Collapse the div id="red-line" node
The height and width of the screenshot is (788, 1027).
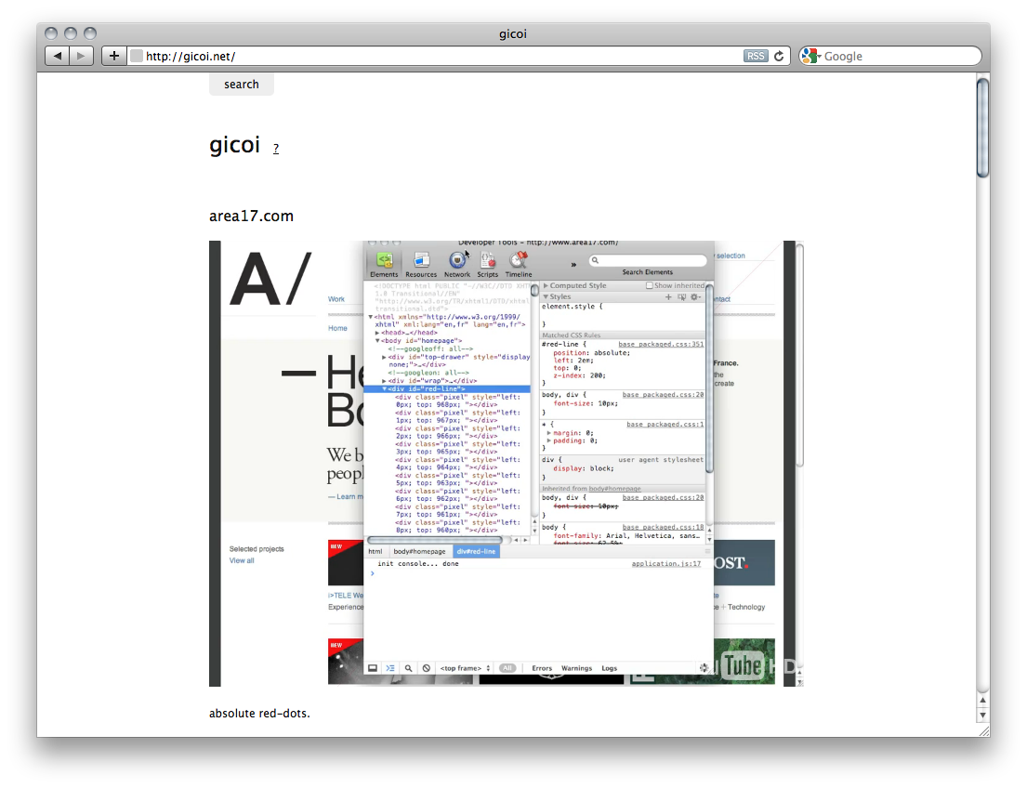click(x=385, y=388)
